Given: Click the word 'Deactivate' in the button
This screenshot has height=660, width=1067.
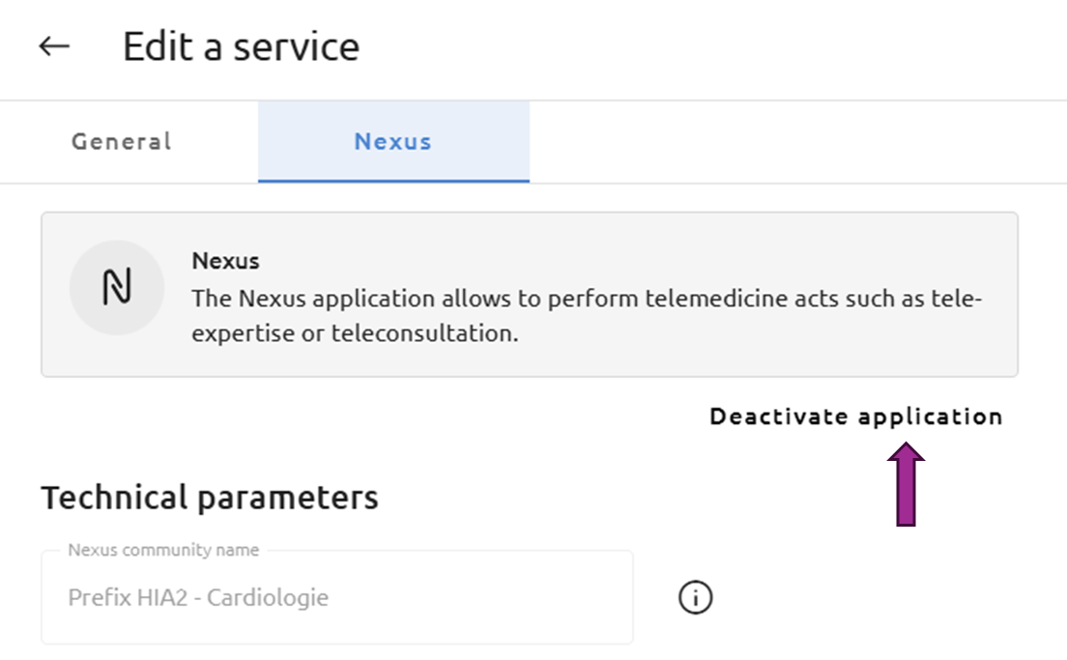Looking at the screenshot, I should coord(779,416).
